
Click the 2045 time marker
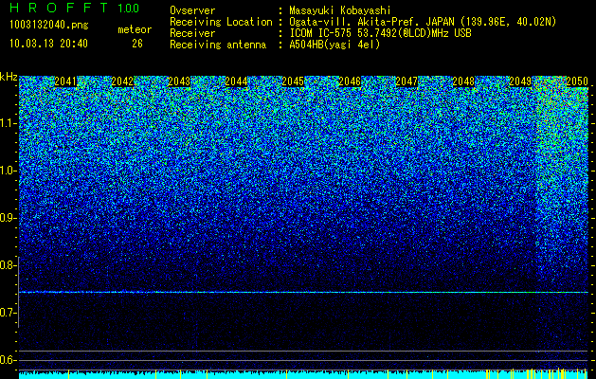293,81
